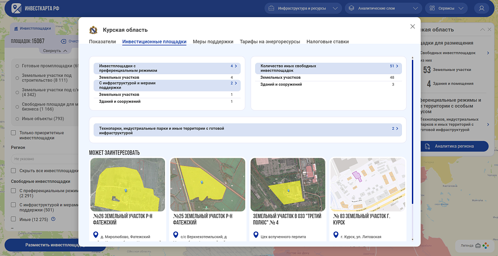The height and width of the screenshot is (256, 498).
Task: Open the user profile icon
Action: pos(482,8)
